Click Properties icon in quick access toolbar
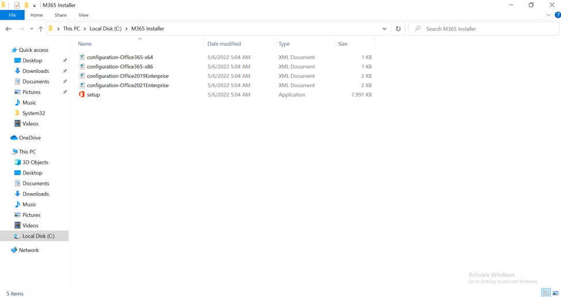Viewport: 561px width, 297px height. [17, 5]
